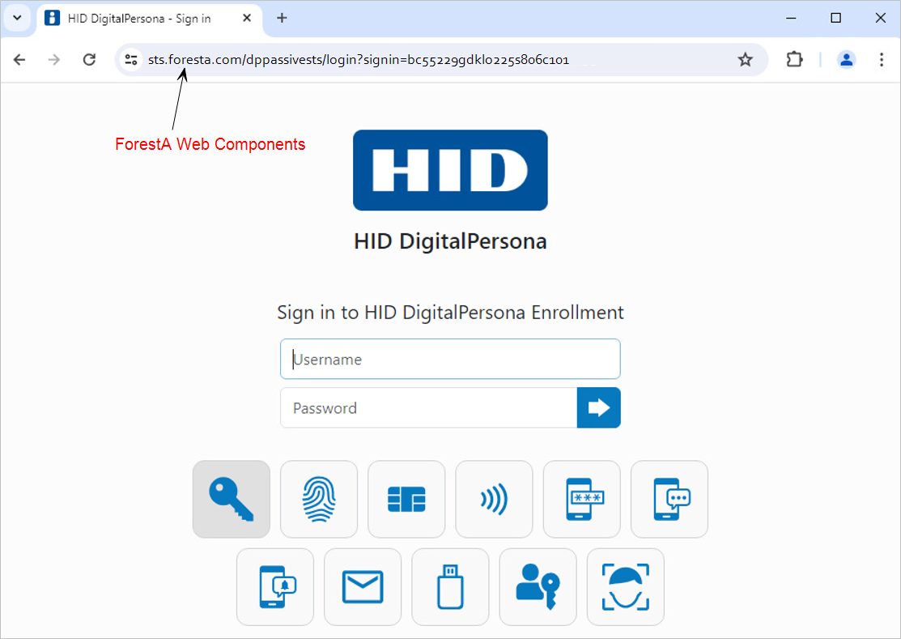
Task: Focus the Password input field
Action: click(x=428, y=407)
